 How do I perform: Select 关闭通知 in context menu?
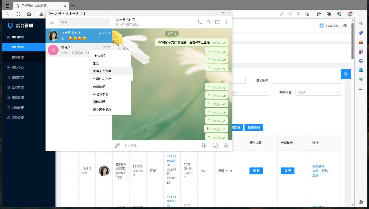click(110, 86)
